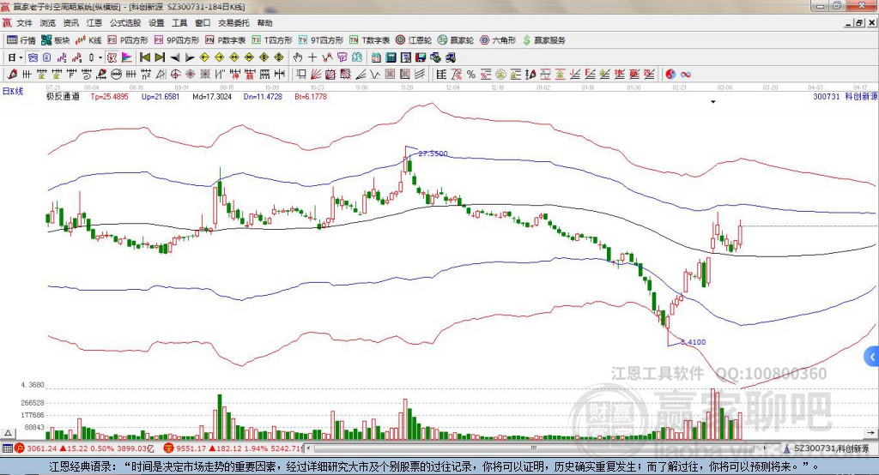Open the 工具 menu
The height and width of the screenshot is (475, 879).
tap(179, 23)
